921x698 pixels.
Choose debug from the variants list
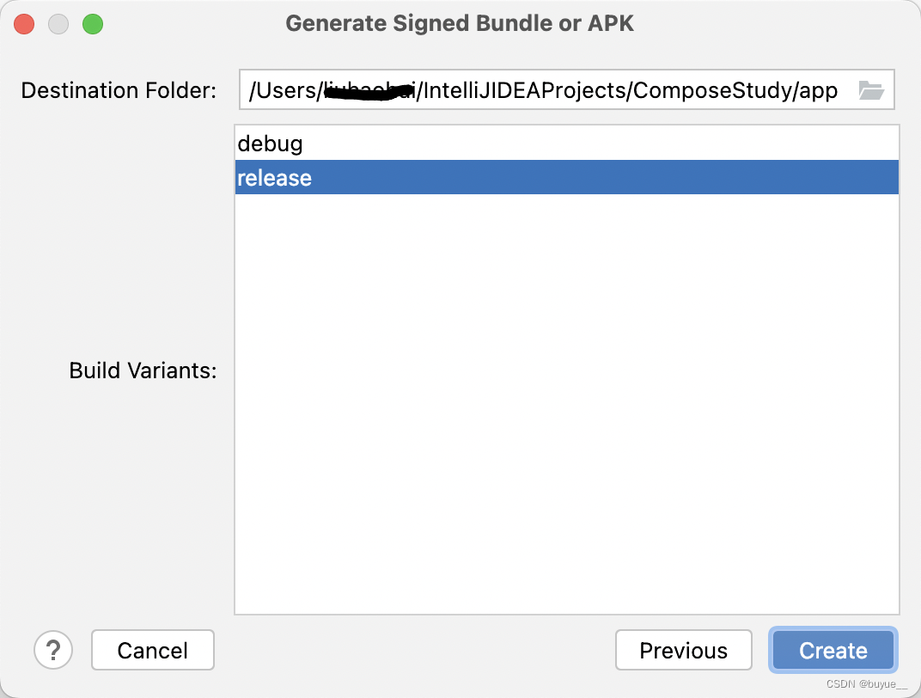point(271,144)
